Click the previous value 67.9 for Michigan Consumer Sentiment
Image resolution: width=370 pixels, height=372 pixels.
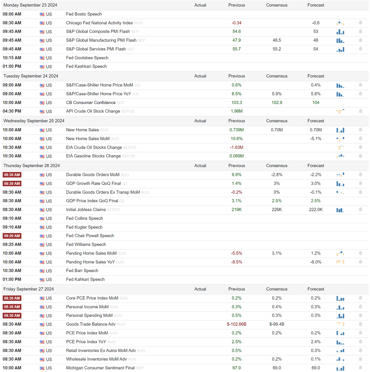237,368
